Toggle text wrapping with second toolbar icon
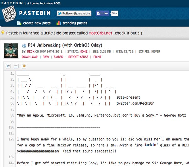The height and width of the screenshot is (167, 189). [x=16, y=66]
